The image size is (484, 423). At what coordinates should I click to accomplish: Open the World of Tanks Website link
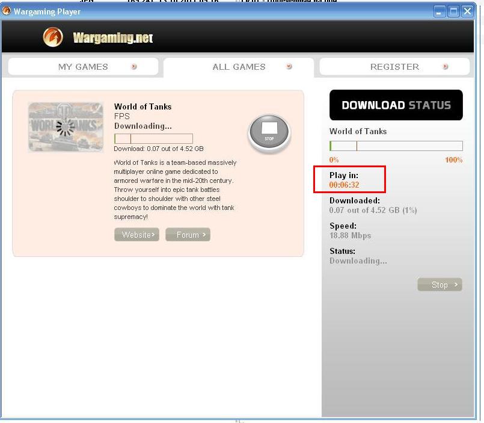tap(136, 235)
